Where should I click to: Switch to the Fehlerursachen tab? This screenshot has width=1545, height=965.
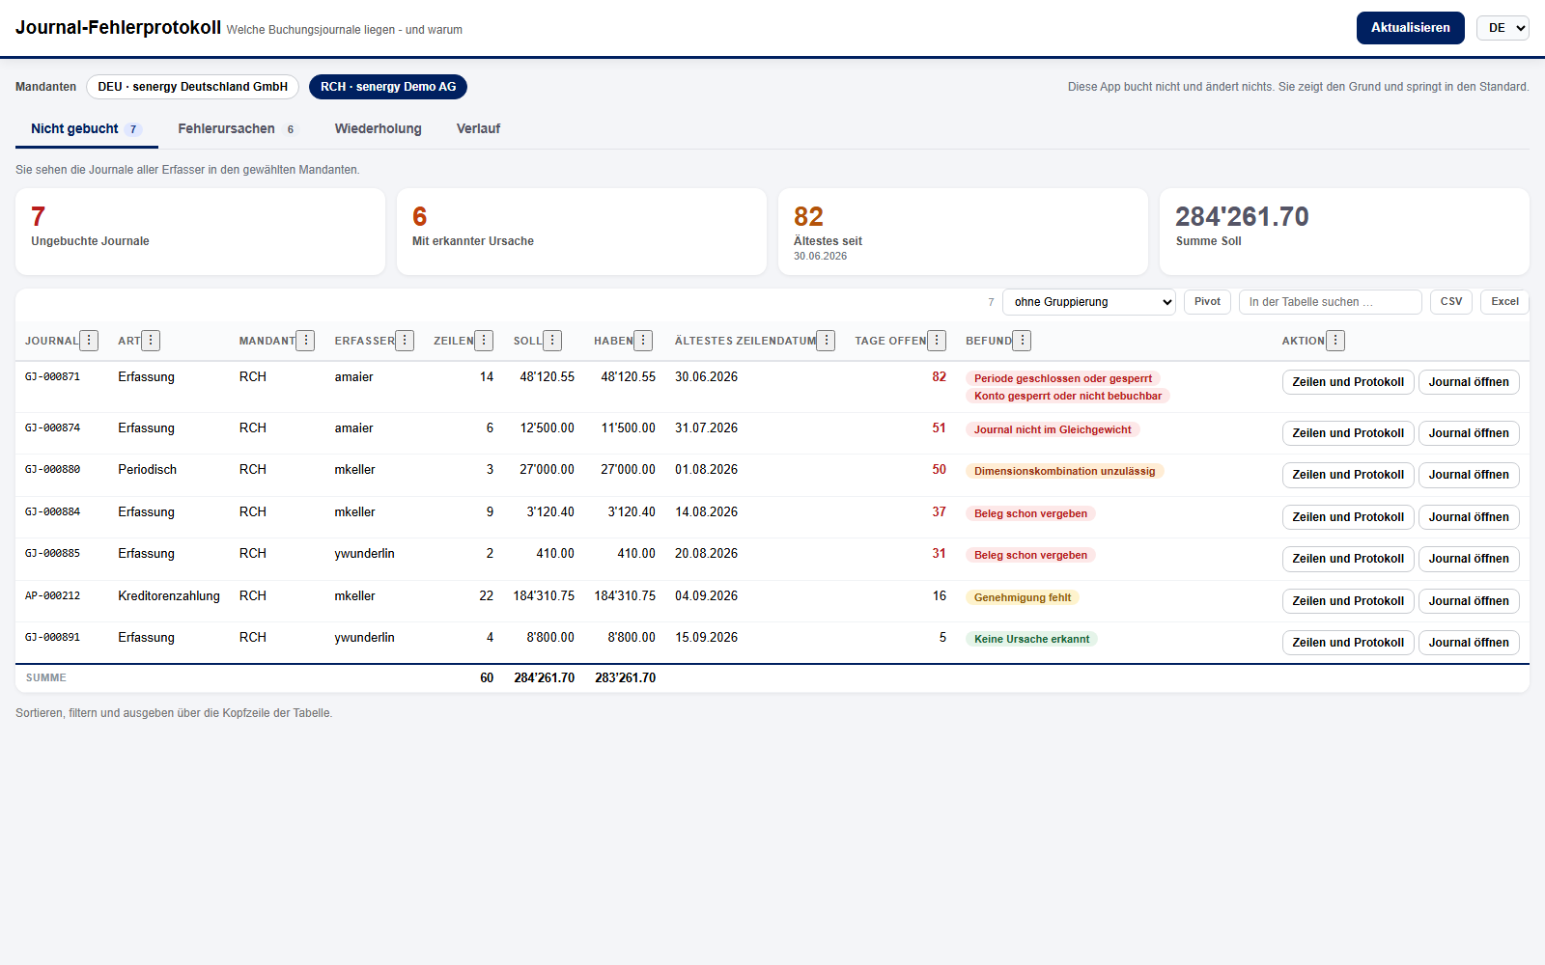[x=237, y=128]
